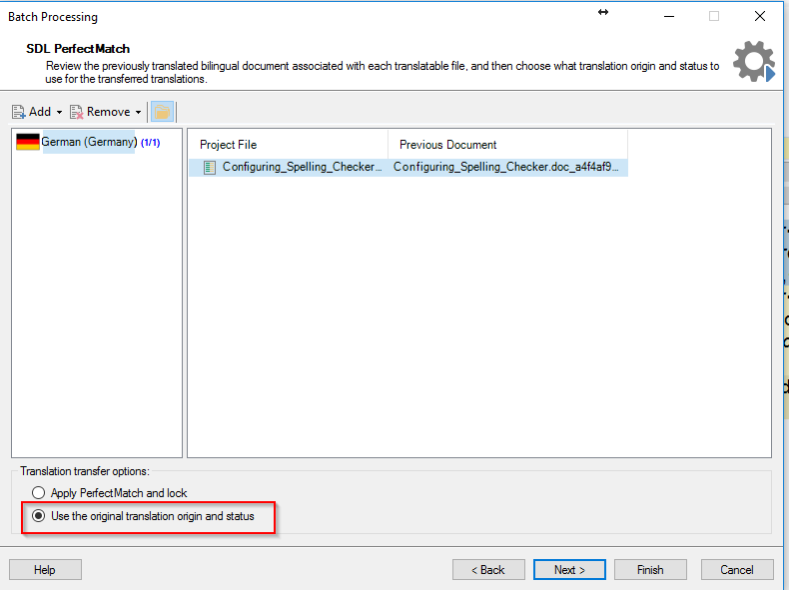Image resolution: width=789 pixels, height=590 pixels.
Task: Click the batch processing gear icon
Action: (753, 61)
